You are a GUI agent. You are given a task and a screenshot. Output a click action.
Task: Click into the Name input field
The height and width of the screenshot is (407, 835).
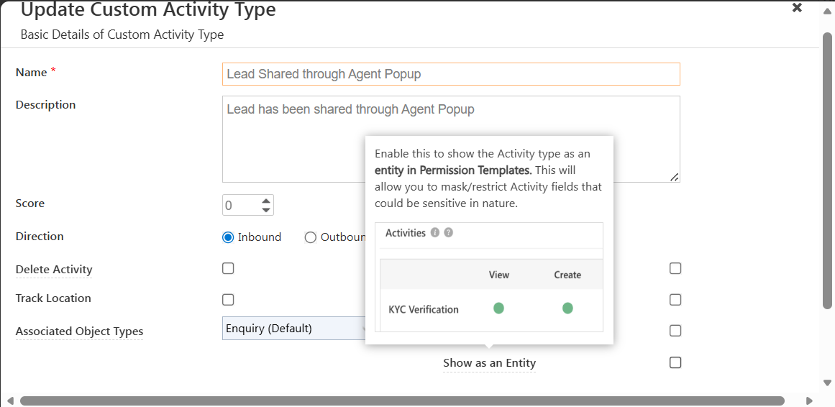pyautogui.click(x=451, y=74)
